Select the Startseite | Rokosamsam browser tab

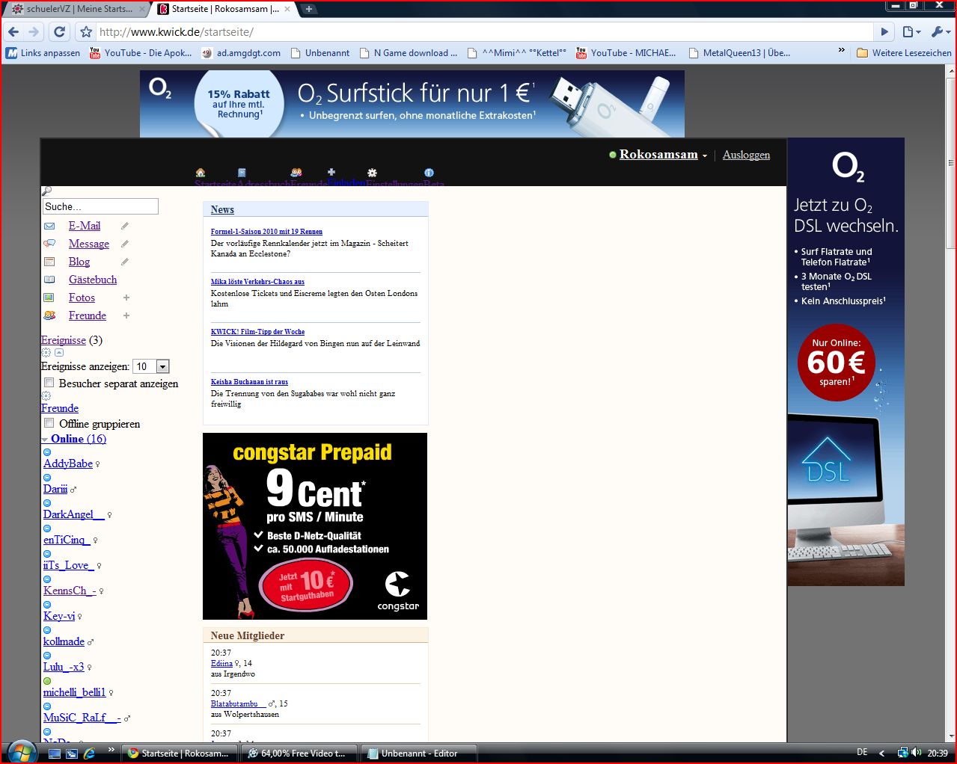(223, 9)
